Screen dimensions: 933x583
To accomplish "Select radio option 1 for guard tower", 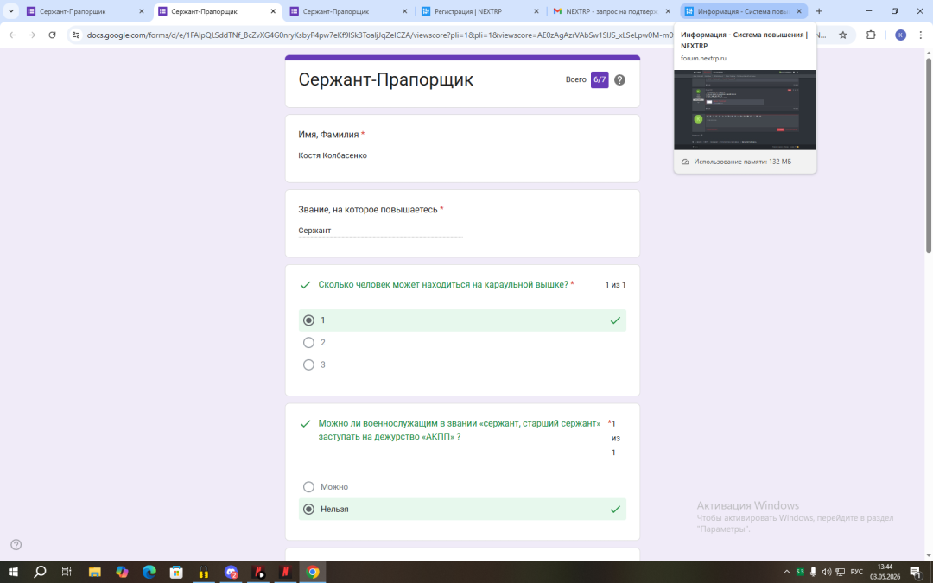I will click(308, 320).
